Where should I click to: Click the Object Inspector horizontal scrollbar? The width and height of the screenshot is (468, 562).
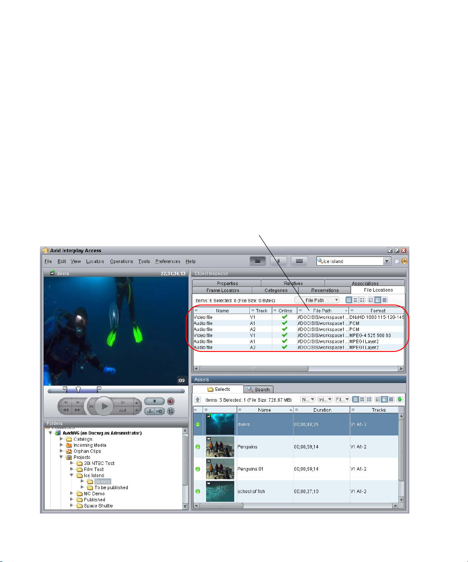tap(254, 369)
